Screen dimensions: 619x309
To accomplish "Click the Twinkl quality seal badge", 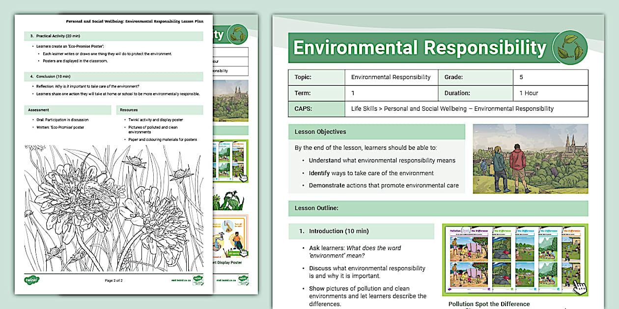I will point(197,281).
